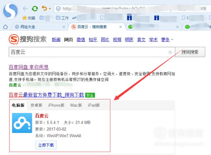Viewport: 211px width, 155px height.
Task: Click the orange undo restore icon
Action: [x=44, y=8]
